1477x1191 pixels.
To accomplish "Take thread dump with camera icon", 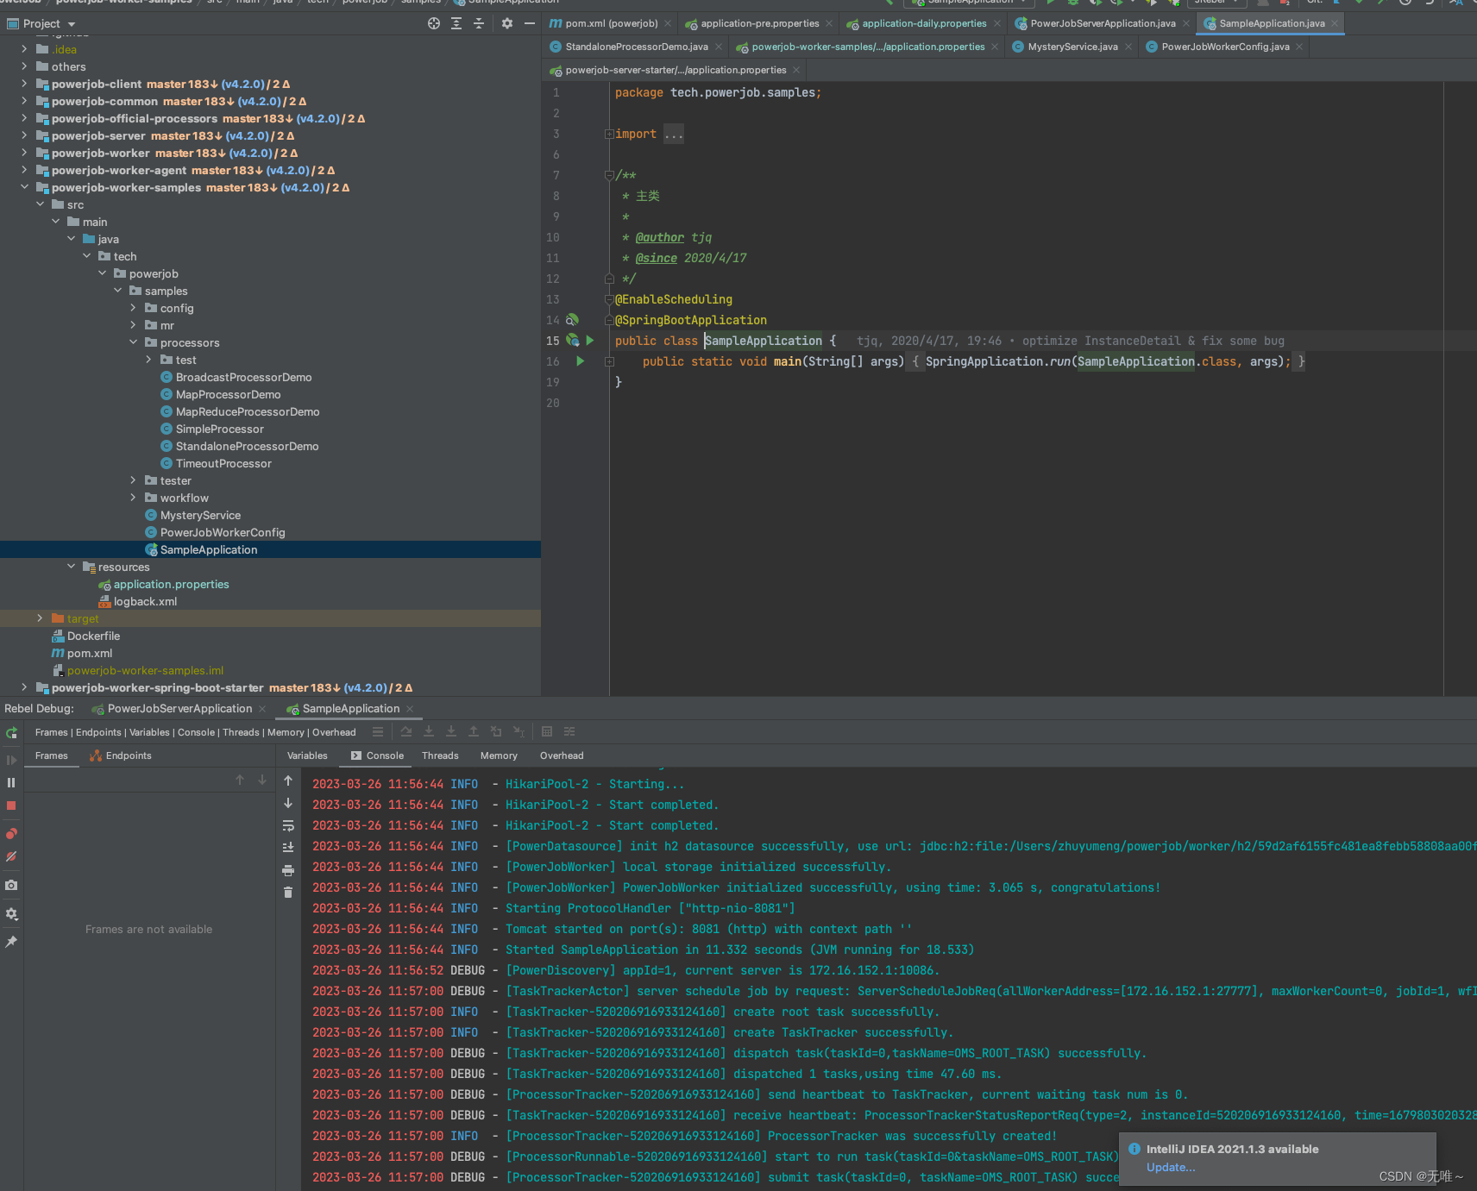I will [x=11, y=885].
